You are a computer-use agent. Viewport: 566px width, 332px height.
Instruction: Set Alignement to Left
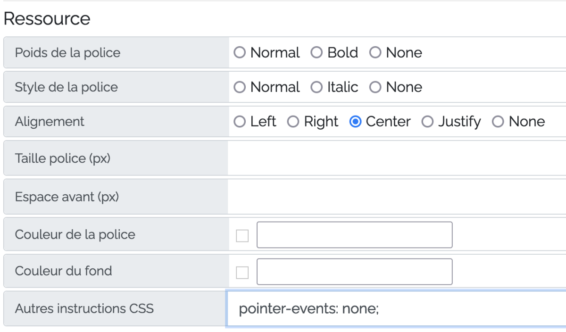click(x=240, y=122)
